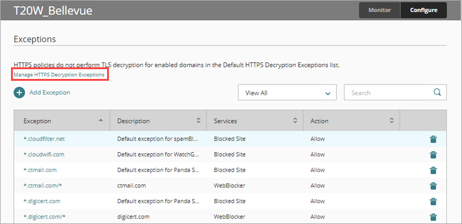Delete the *.cloudfilter.net exception

pyautogui.click(x=433, y=139)
